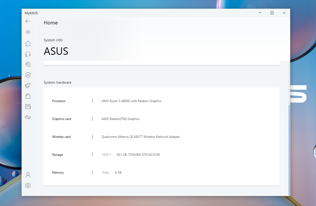Image resolution: width=316 pixels, height=206 pixels.
Task: Click the vertical scrollbar thumb
Action: pyautogui.click(x=289, y=150)
